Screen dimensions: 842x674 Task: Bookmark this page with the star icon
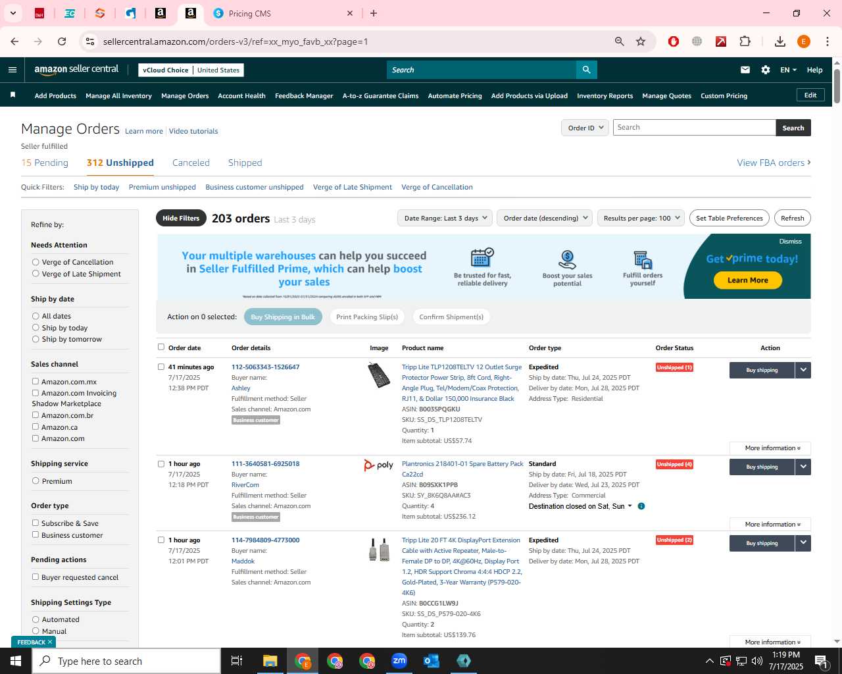tap(641, 41)
